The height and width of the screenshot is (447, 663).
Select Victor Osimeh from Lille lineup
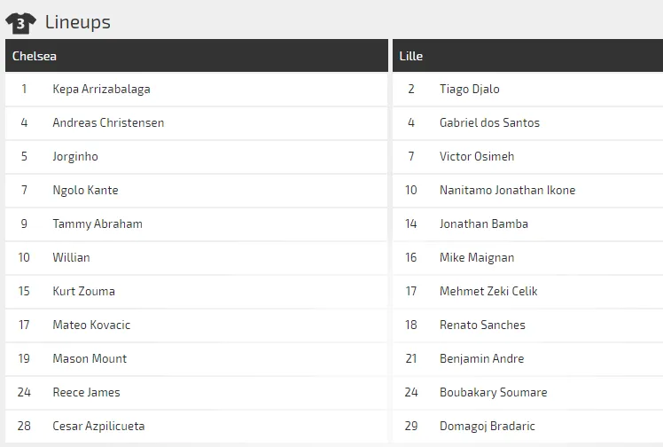point(477,156)
